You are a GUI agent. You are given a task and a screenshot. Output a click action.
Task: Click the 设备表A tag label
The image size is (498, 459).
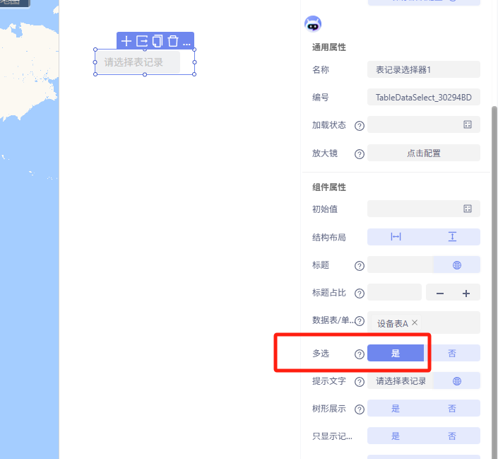[392, 323]
